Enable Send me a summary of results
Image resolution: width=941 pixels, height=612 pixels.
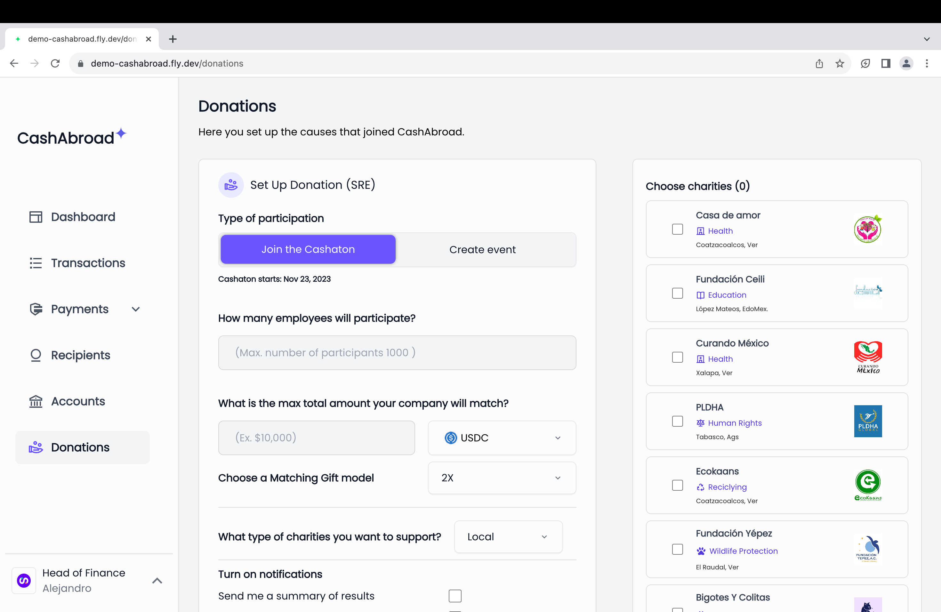coord(455,596)
